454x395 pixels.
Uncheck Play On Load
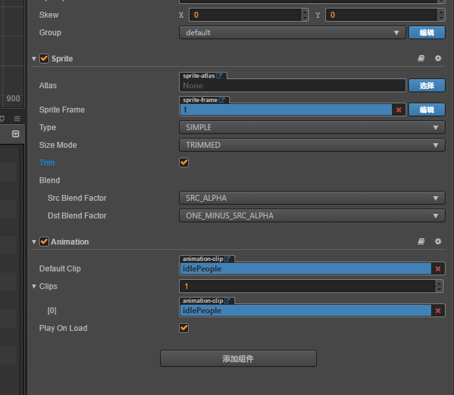(184, 328)
